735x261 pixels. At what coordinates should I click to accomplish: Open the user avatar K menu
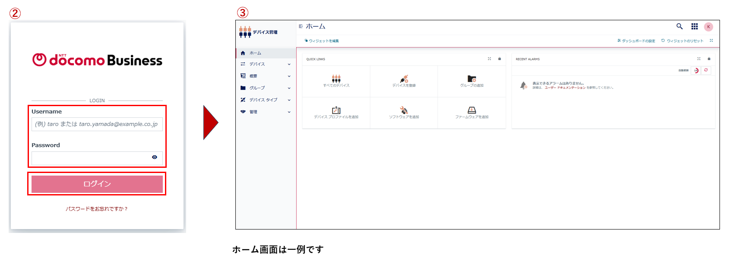[x=708, y=27]
